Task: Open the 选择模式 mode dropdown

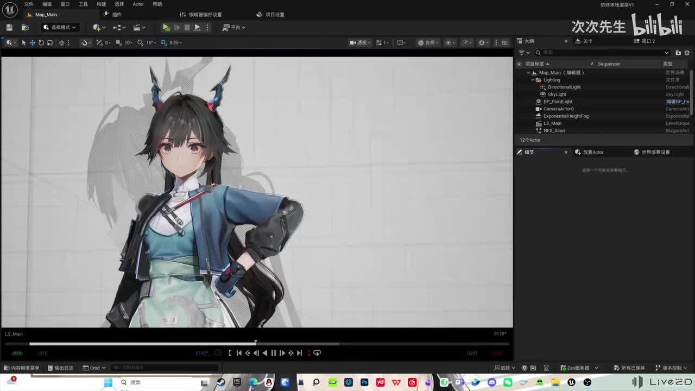Action: click(60, 27)
